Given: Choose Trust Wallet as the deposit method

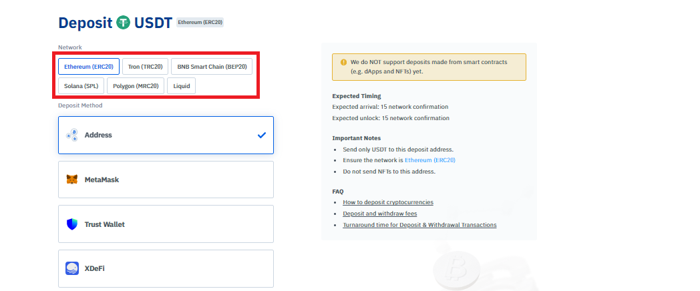Looking at the screenshot, I should click(x=166, y=224).
